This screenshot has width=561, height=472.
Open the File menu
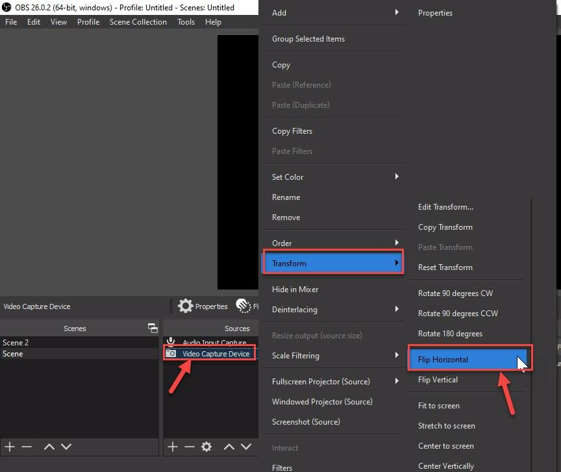[x=11, y=22]
